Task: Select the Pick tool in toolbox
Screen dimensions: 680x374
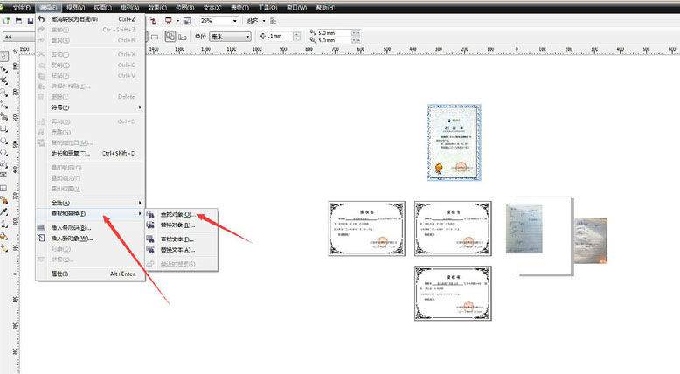Action: pos(4,58)
